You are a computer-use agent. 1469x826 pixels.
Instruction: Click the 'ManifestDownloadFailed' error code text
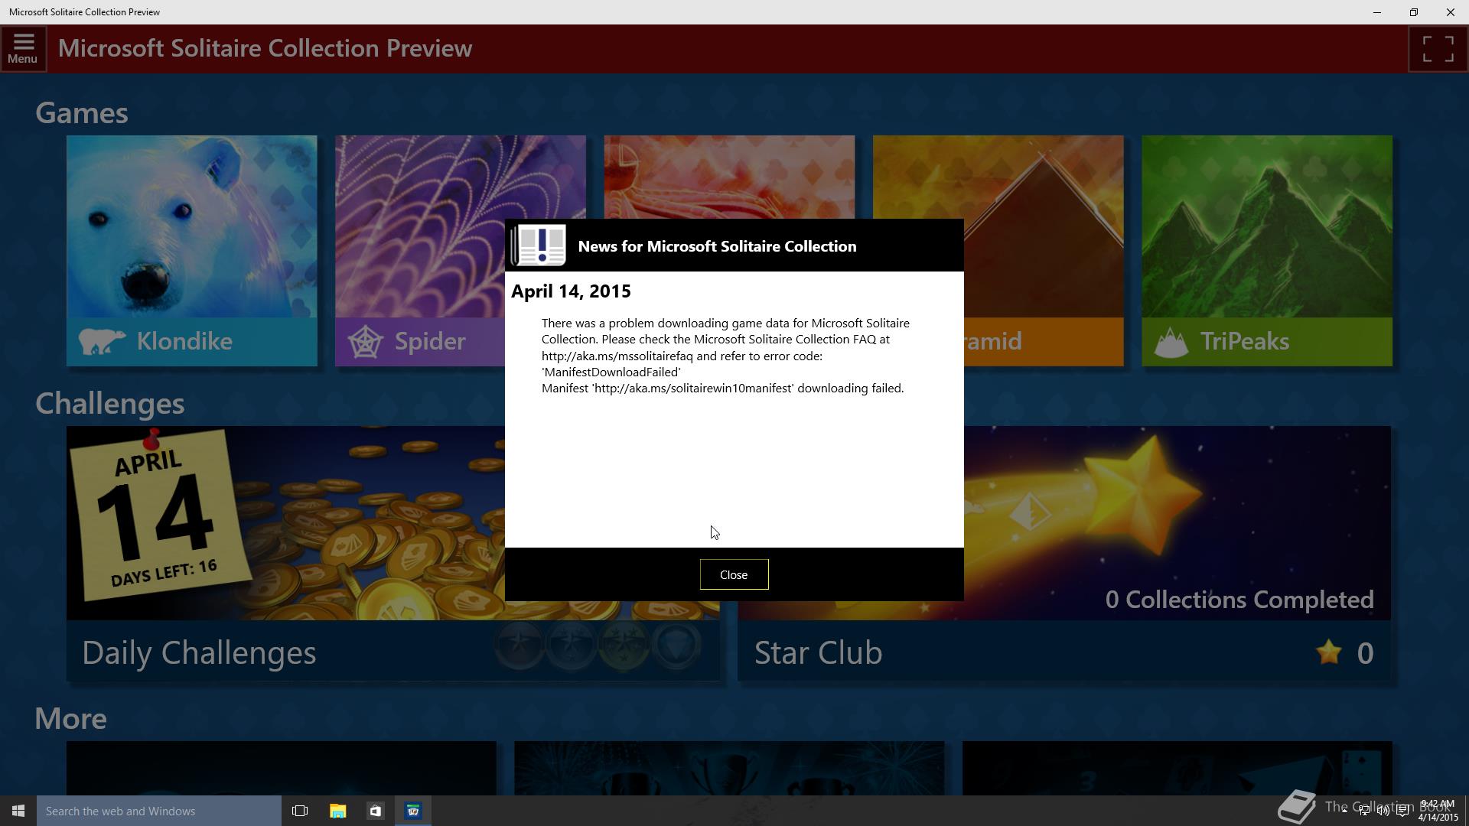click(611, 372)
